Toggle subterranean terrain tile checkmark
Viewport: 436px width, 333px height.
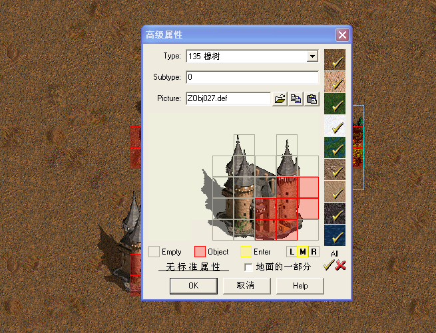(335, 191)
